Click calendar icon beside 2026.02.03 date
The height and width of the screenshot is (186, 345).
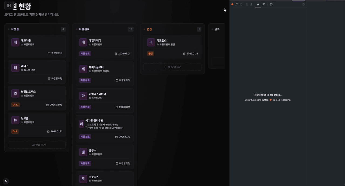pos(47,105)
